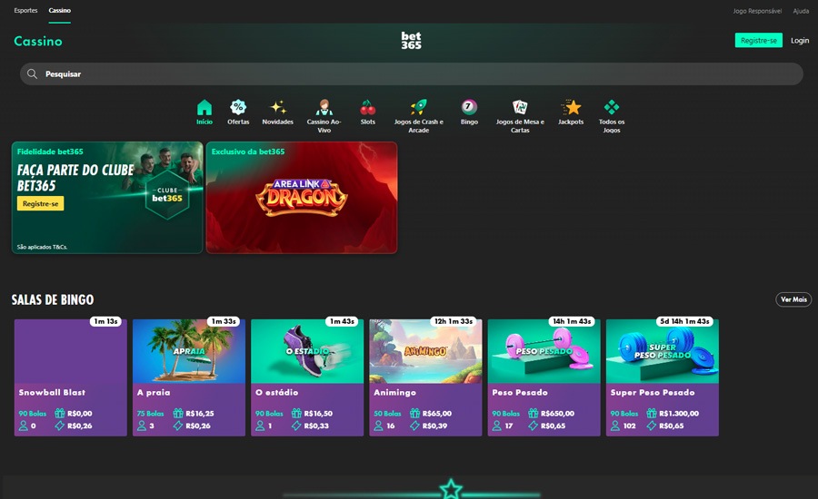Click São aplicados T&Cs text
The height and width of the screenshot is (499, 818).
(x=42, y=247)
